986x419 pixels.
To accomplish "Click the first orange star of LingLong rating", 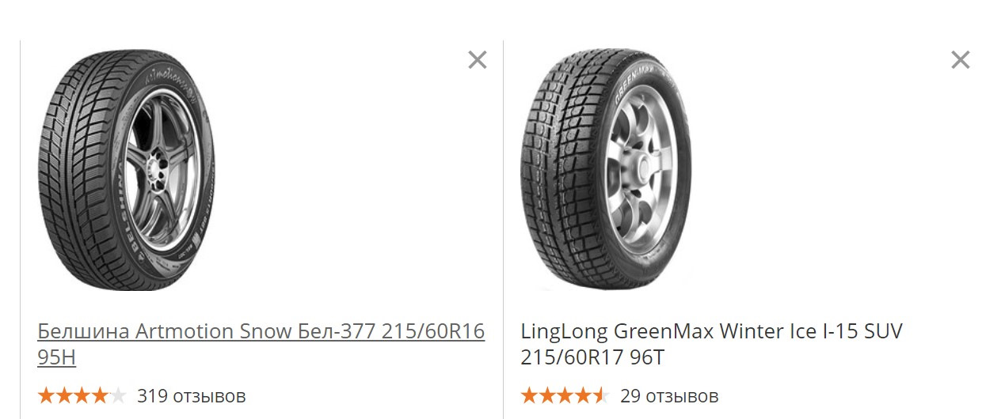I will [x=529, y=395].
